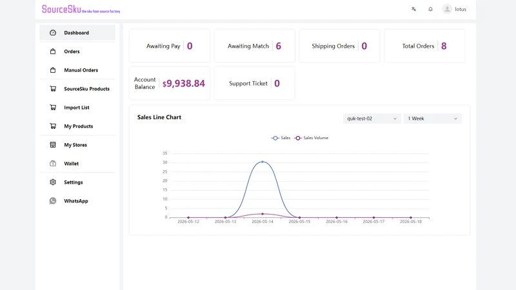The image size is (516, 290).
Task: Click the SourceSku Products cart icon
Action: (x=53, y=89)
